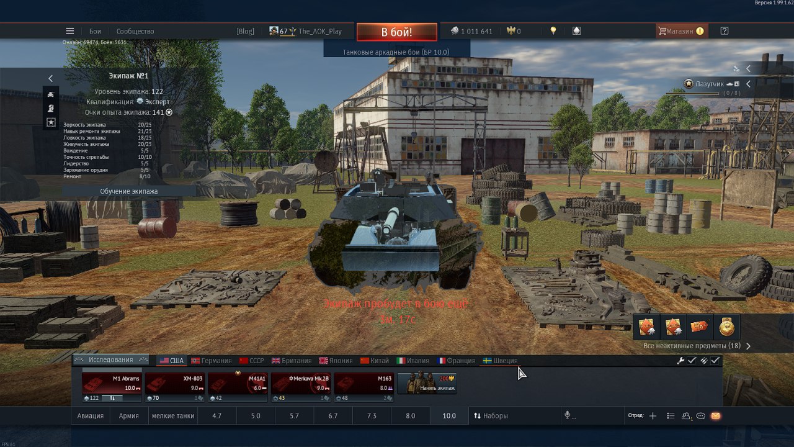
Task: Select the 6.7 preset
Action: click(333, 416)
